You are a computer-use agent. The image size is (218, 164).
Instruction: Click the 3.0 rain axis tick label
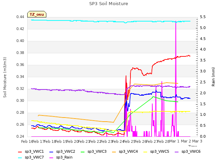pos(203,71)
